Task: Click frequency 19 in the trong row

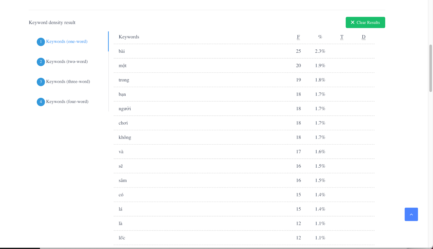Action: point(298,80)
